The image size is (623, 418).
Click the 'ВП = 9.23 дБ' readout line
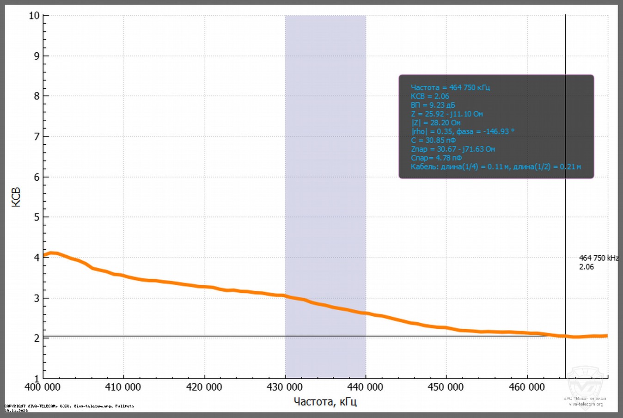click(433, 105)
